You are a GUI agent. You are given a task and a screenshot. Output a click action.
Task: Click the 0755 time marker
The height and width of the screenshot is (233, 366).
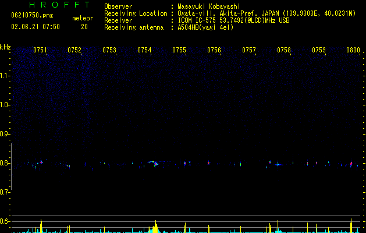point(179,50)
